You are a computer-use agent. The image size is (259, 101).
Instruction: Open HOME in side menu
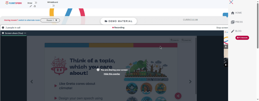pyautogui.click(x=239, y=13)
